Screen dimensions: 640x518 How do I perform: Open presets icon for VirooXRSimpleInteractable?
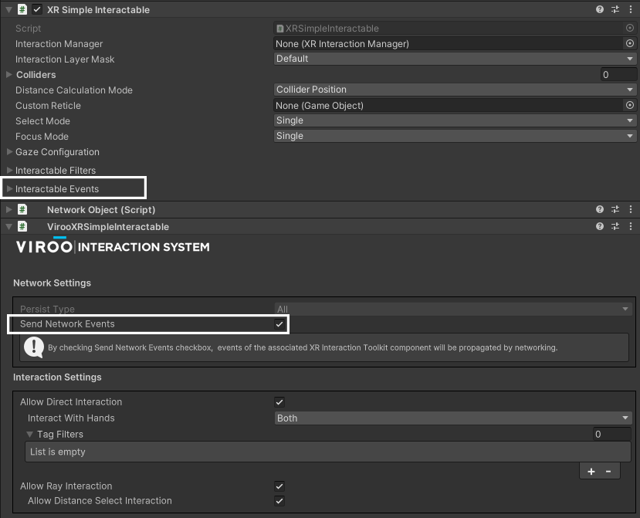615,226
